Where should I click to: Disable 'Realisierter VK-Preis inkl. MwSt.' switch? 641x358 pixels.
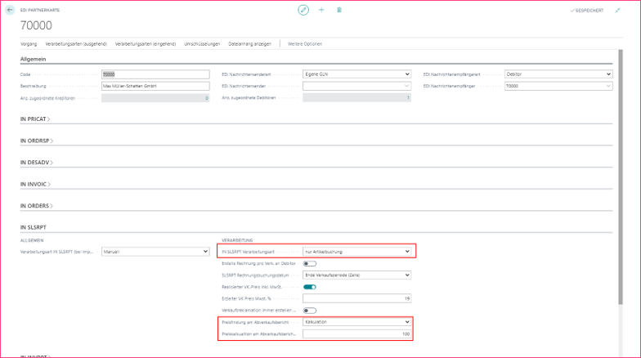pyautogui.click(x=310, y=287)
